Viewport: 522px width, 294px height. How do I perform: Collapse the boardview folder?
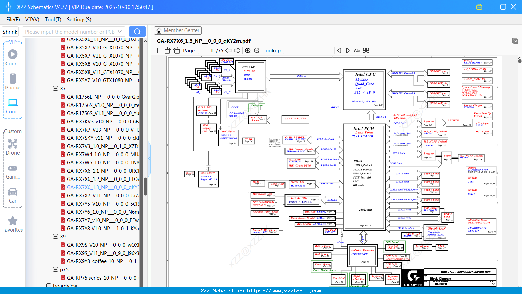point(49,286)
